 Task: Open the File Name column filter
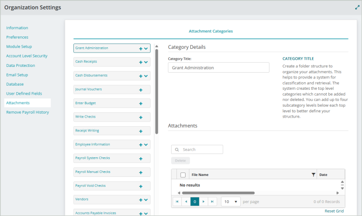[x=313, y=174]
